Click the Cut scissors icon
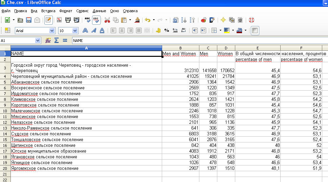Image resolution: width=328 pixels, height=182 pixels. tap(107, 20)
